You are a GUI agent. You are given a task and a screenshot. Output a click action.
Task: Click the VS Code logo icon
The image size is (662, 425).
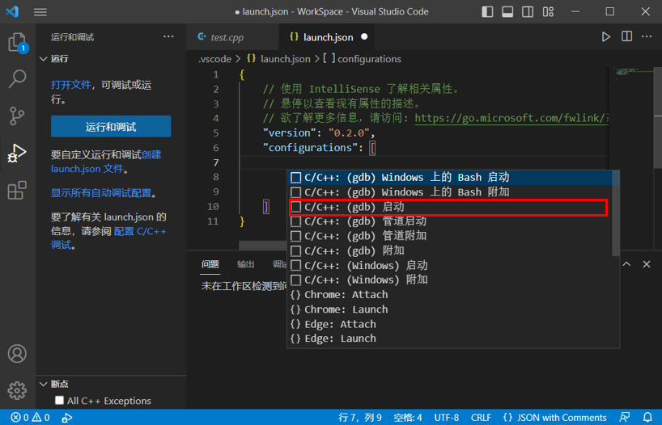(x=12, y=11)
